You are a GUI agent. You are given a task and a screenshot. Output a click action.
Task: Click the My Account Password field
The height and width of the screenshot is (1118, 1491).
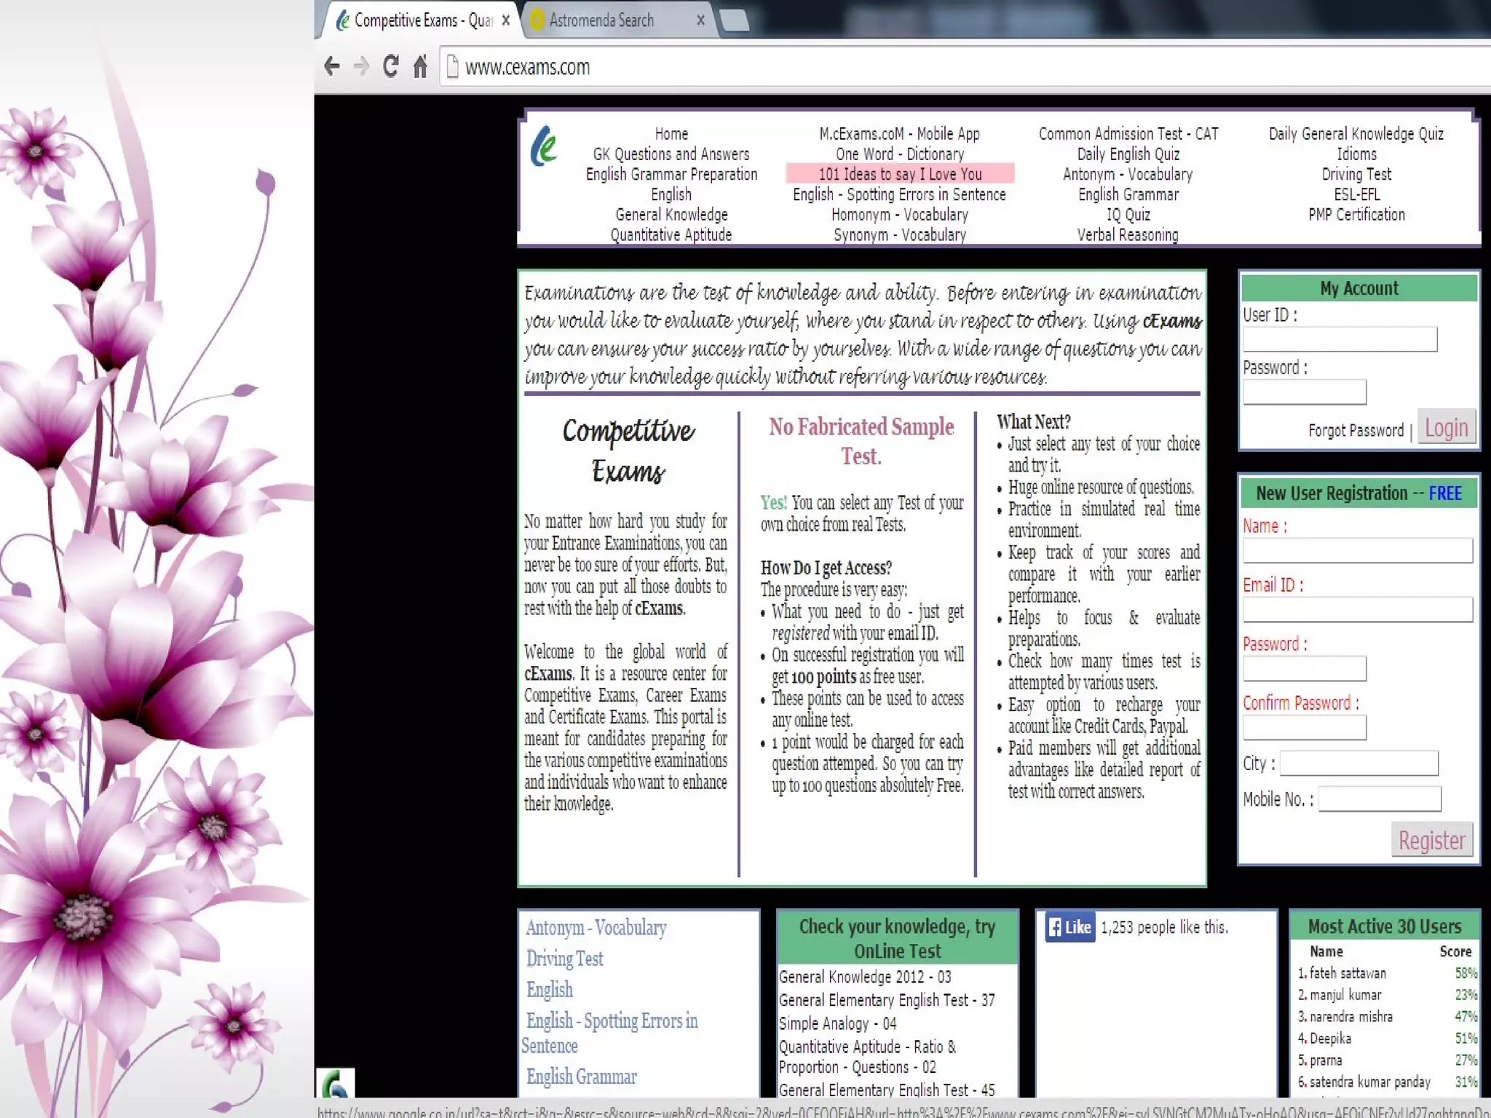(1304, 392)
